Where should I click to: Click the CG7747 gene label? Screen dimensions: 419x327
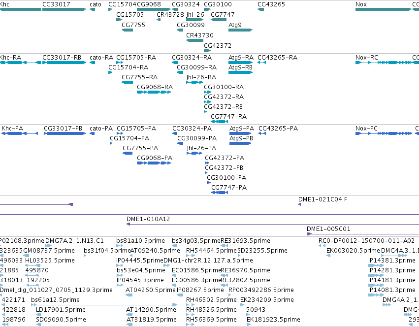point(223,14)
